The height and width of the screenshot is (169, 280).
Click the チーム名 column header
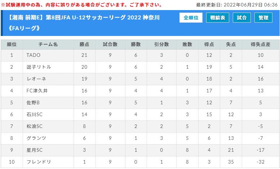click(x=48, y=44)
